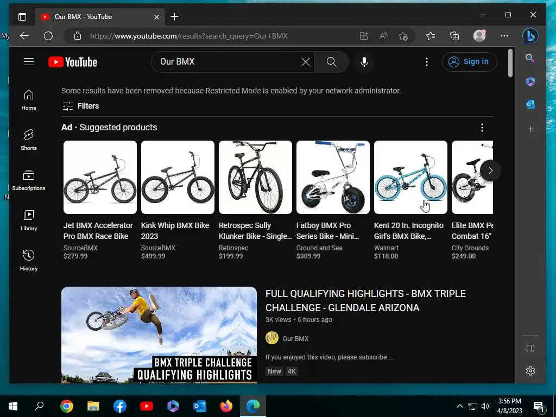Open Edge sidebar search icon
Viewport: 556px width, 417px height.
[530, 58]
